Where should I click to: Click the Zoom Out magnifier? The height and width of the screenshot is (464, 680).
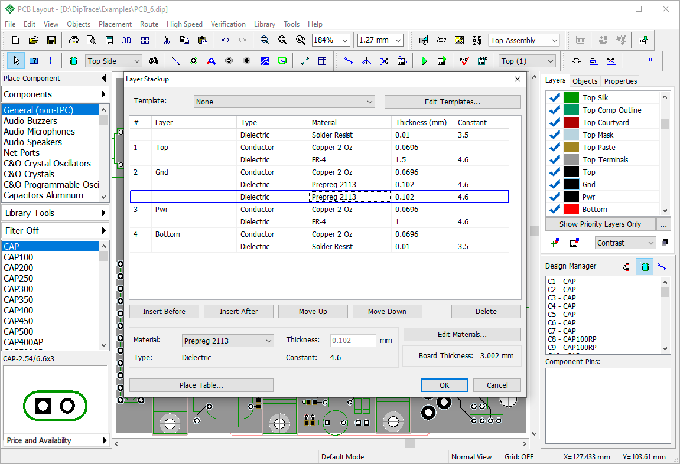point(282,40)
